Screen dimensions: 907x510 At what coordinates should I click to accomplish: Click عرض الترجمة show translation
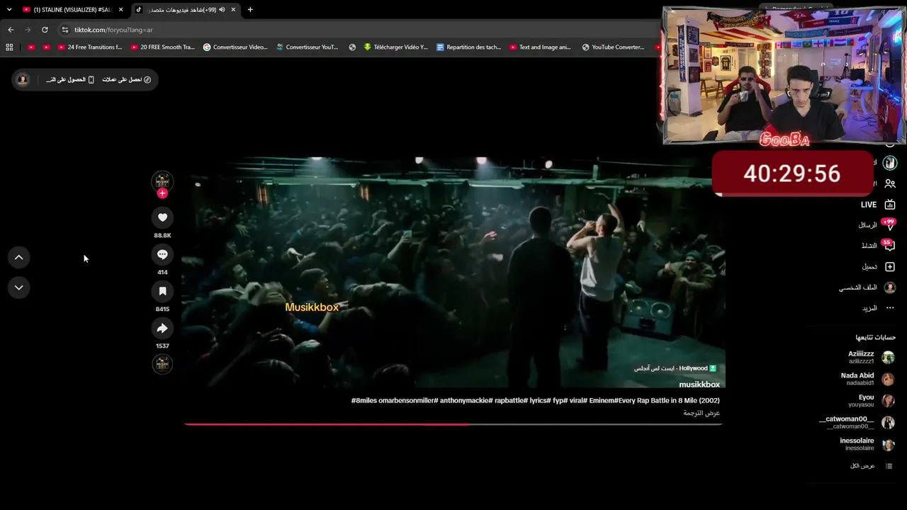tap(702, 413)
